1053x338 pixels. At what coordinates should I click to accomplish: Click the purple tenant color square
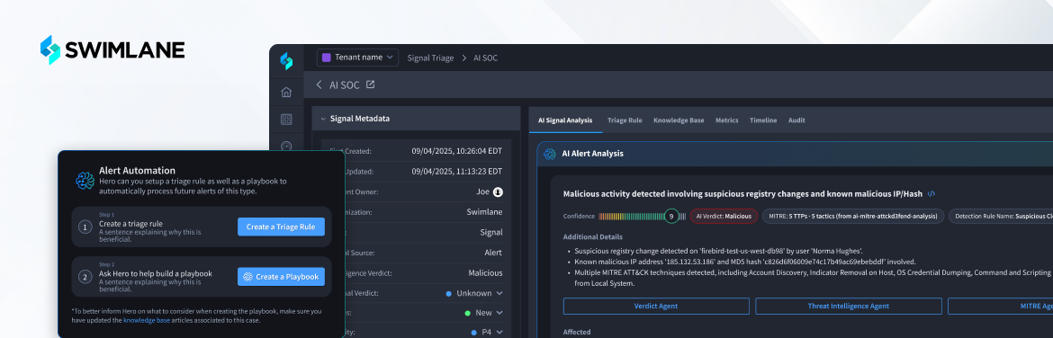pos(327,58)
